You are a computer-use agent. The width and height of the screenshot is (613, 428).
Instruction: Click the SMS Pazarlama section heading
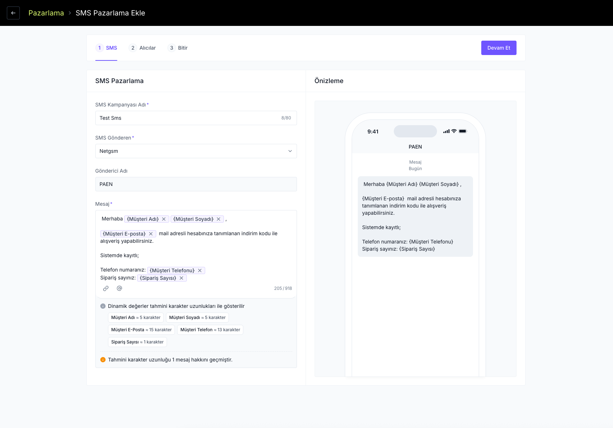tap(120, 81)
